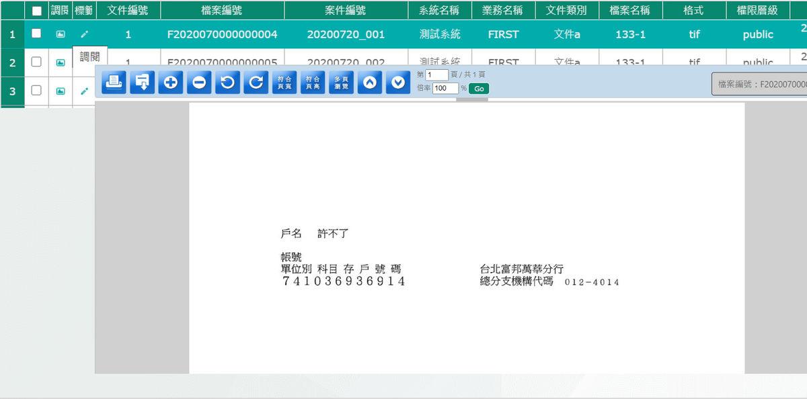
Task: Sort by 案件編號 column header
Action: coord(346,11)
